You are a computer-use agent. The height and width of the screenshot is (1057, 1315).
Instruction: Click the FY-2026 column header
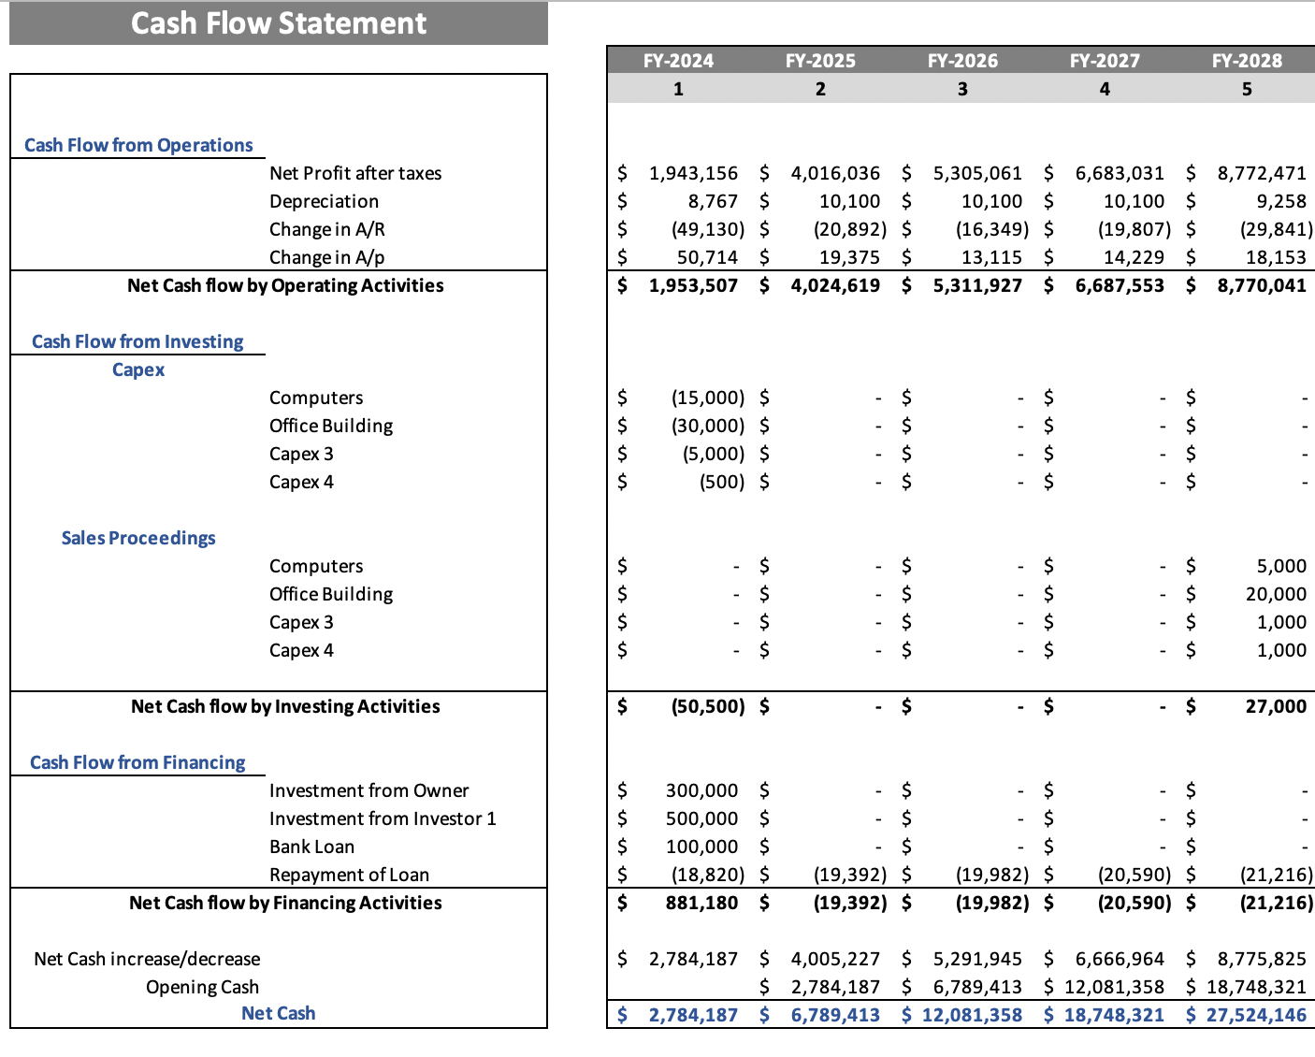point(962,60)
